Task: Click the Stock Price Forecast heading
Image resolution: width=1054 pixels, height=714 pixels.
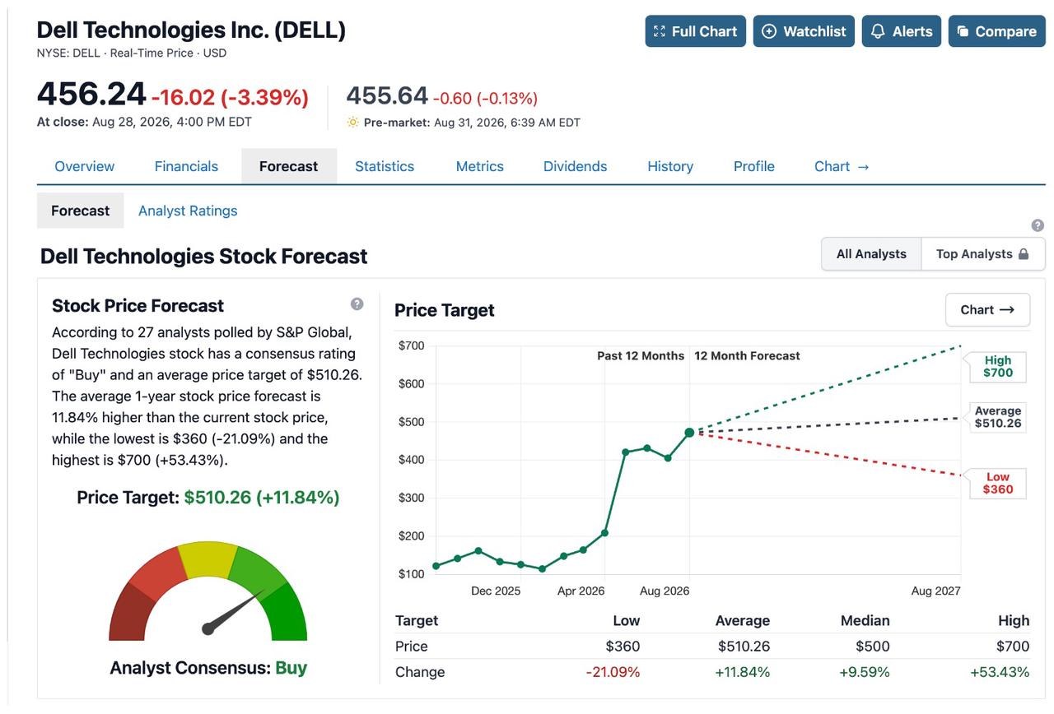Action: (138, 306)
